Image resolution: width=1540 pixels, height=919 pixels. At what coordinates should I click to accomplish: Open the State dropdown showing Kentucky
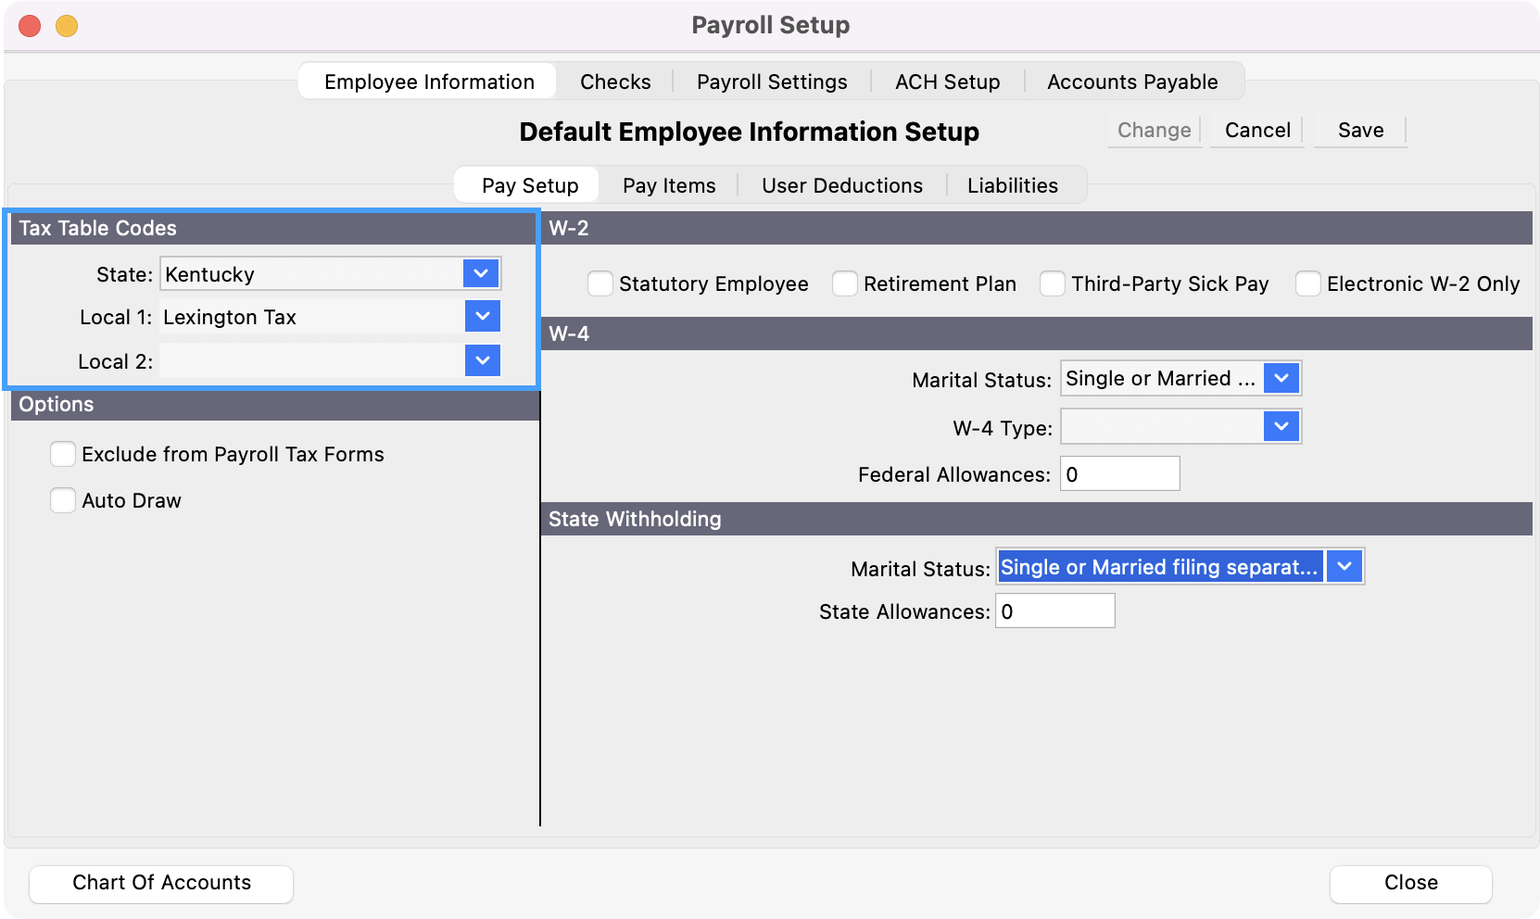481,273
